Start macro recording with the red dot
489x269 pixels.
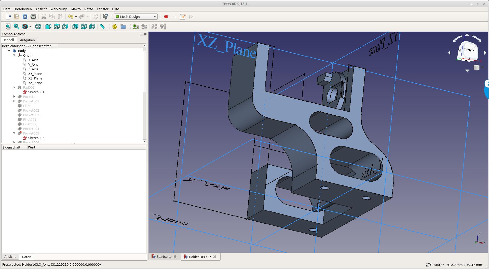[166, 17]
